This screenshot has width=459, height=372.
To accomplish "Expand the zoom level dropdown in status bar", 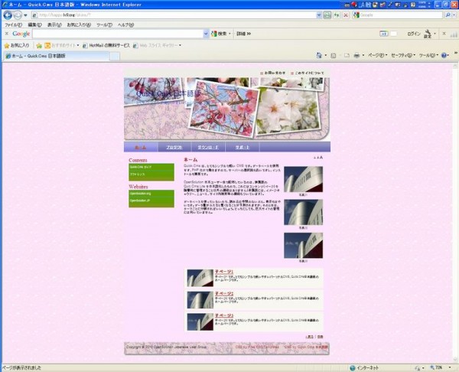I will [448, 367].
